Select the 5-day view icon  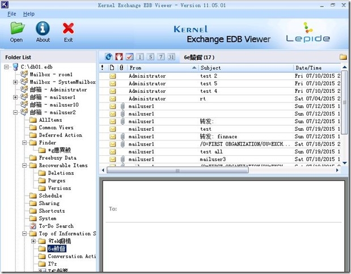point(150,57)
